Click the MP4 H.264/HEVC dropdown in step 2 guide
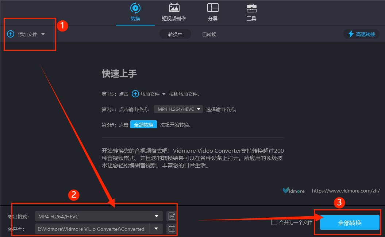The width and height of the screenshot is (385, 237). point(178,109)
